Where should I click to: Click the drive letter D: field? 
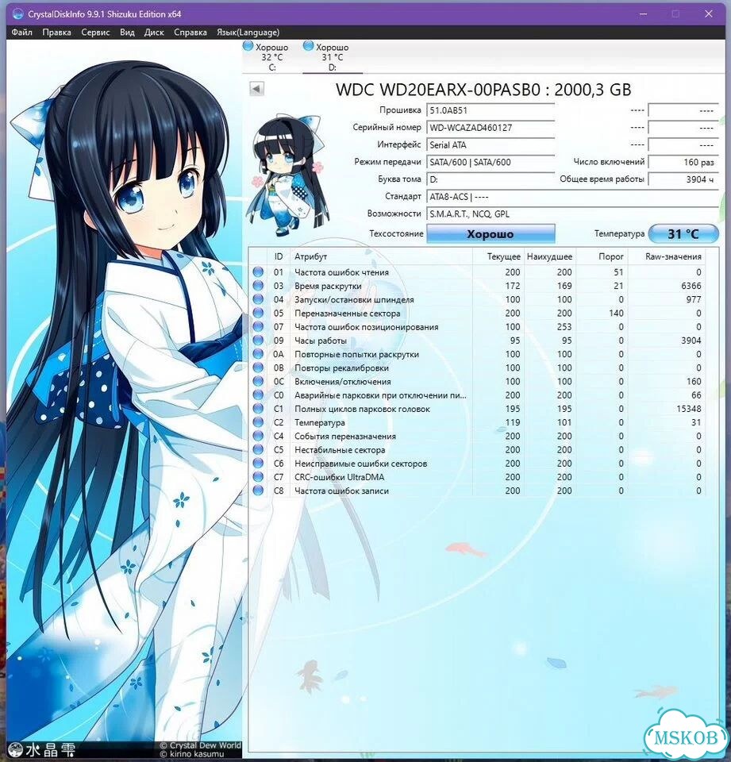point(491,179)
